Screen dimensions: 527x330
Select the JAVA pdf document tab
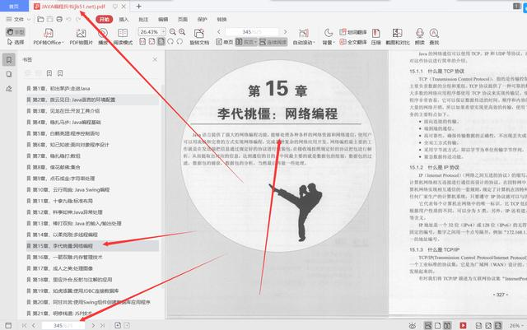73,6
